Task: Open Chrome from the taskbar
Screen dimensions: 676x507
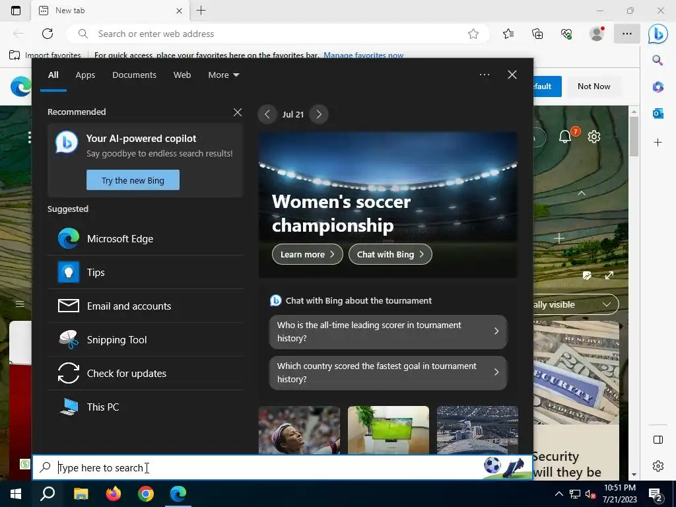Action: [x=146, y=494]
